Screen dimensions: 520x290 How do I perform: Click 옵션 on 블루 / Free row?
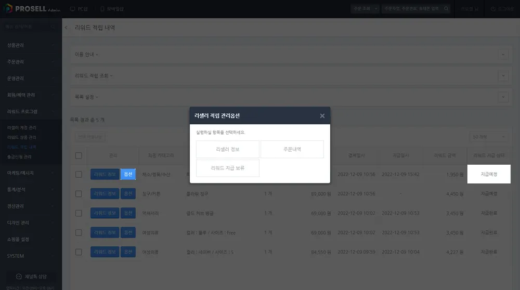pos(128,232)
